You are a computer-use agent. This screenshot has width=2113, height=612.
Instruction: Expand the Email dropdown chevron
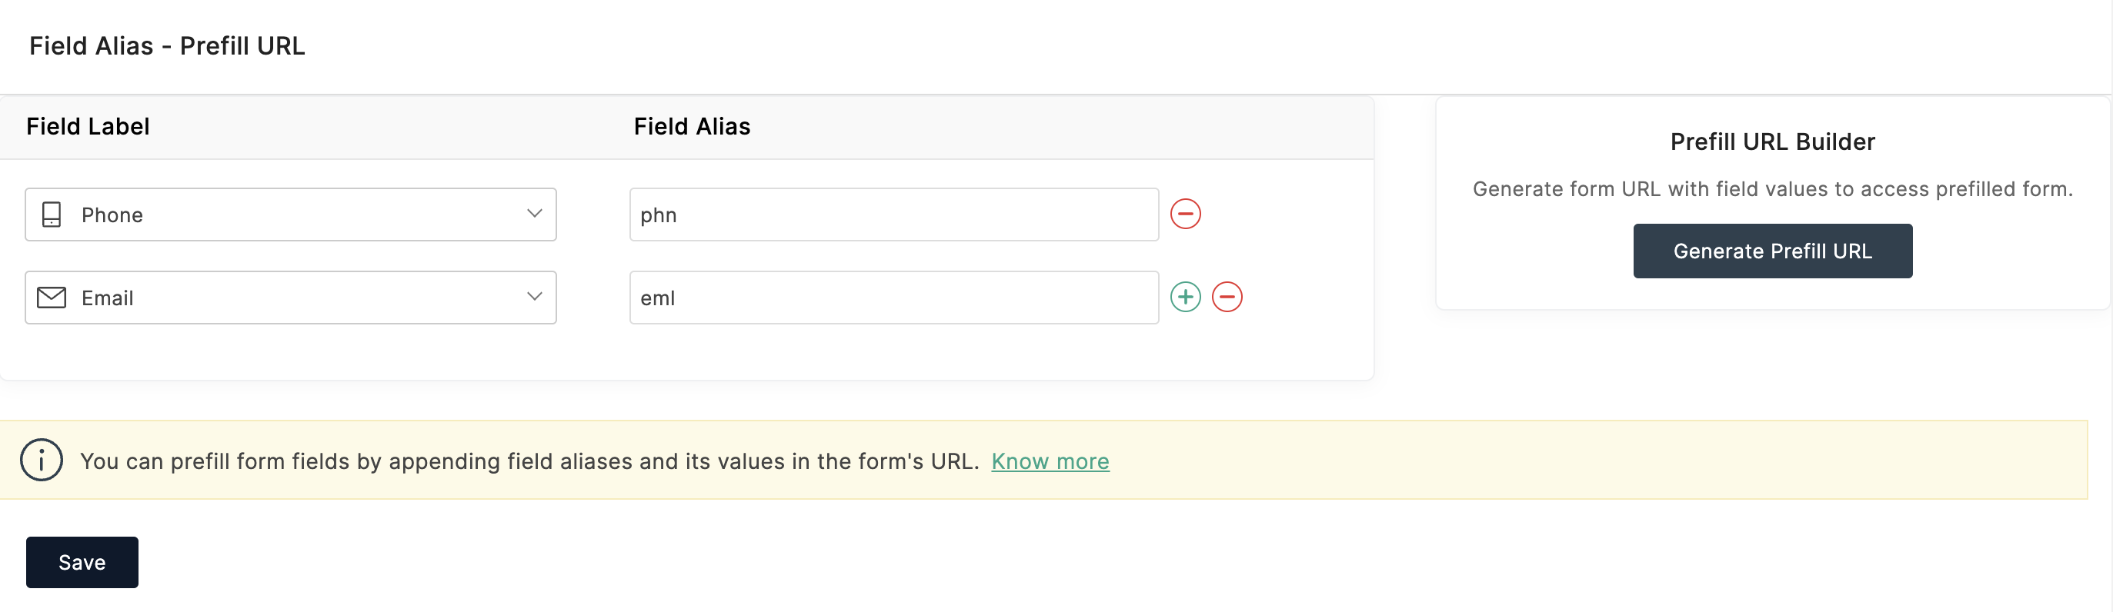click(x=534, y=297)
